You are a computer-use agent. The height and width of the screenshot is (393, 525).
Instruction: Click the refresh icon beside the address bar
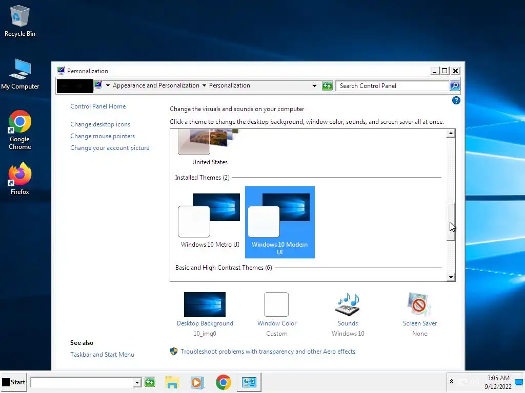click(x=327, y=86)
